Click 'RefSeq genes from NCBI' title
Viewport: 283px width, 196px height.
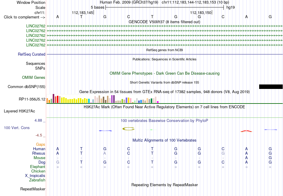[164, 50]
